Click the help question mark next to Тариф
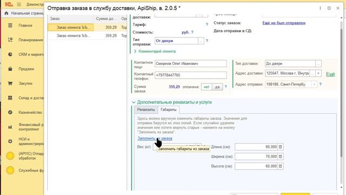346x195 pixels. pos(207,24)
